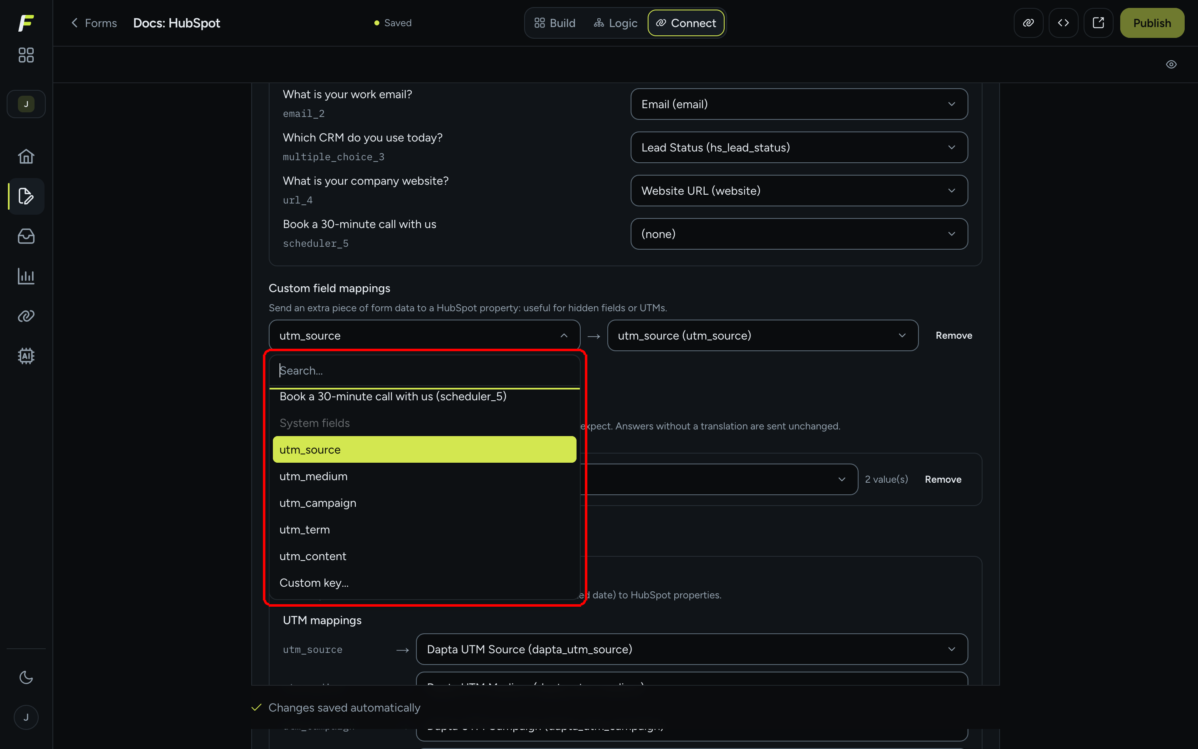Toggle dark mode moon icon
This screenshot has width=1198, height=749.
[x=26, y=677]
